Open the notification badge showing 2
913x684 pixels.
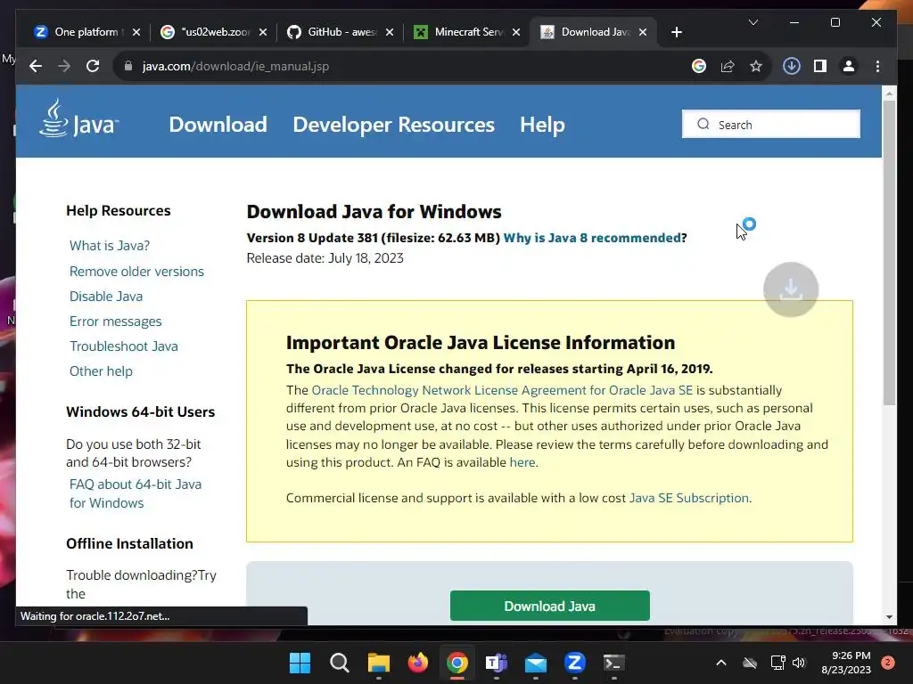pos(888,663)
